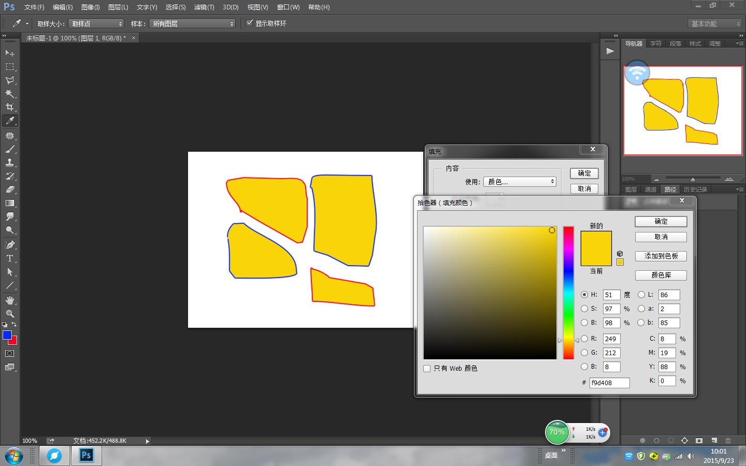The image size is (746, 466).
Task: Select the Hand tool
Action: [10, 300]
